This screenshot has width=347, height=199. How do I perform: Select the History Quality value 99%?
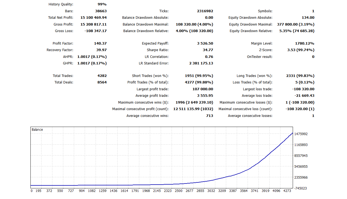102,4
